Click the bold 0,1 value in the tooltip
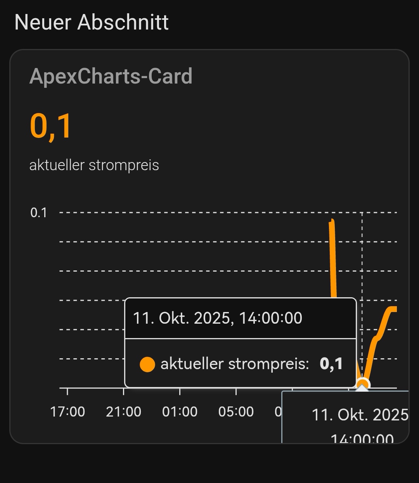 331,364
